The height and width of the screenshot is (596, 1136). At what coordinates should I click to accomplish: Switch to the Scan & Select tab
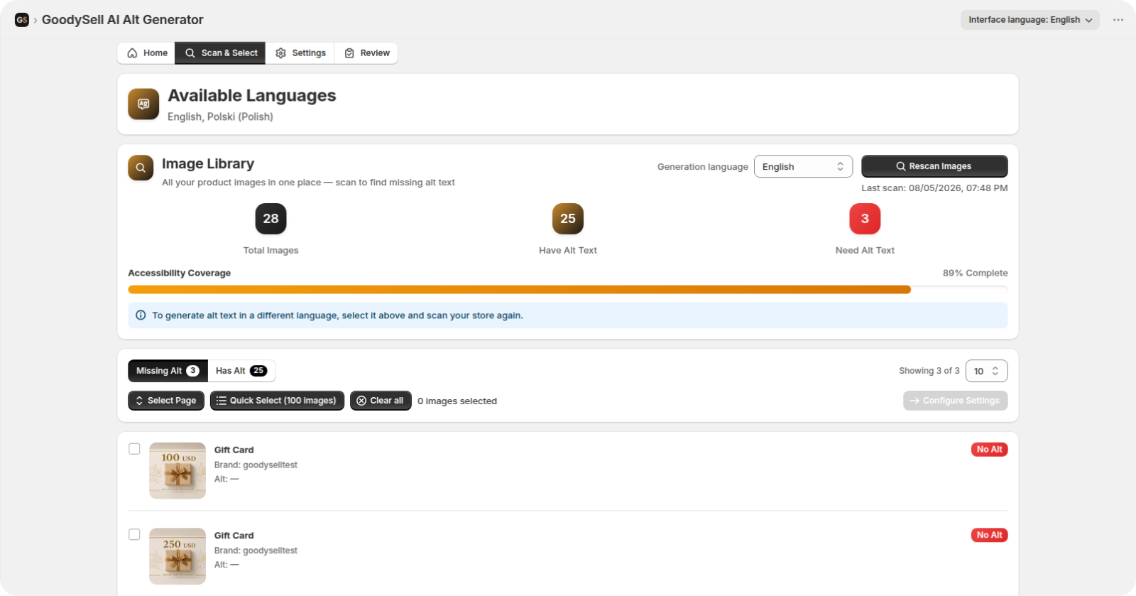(221, 53)
